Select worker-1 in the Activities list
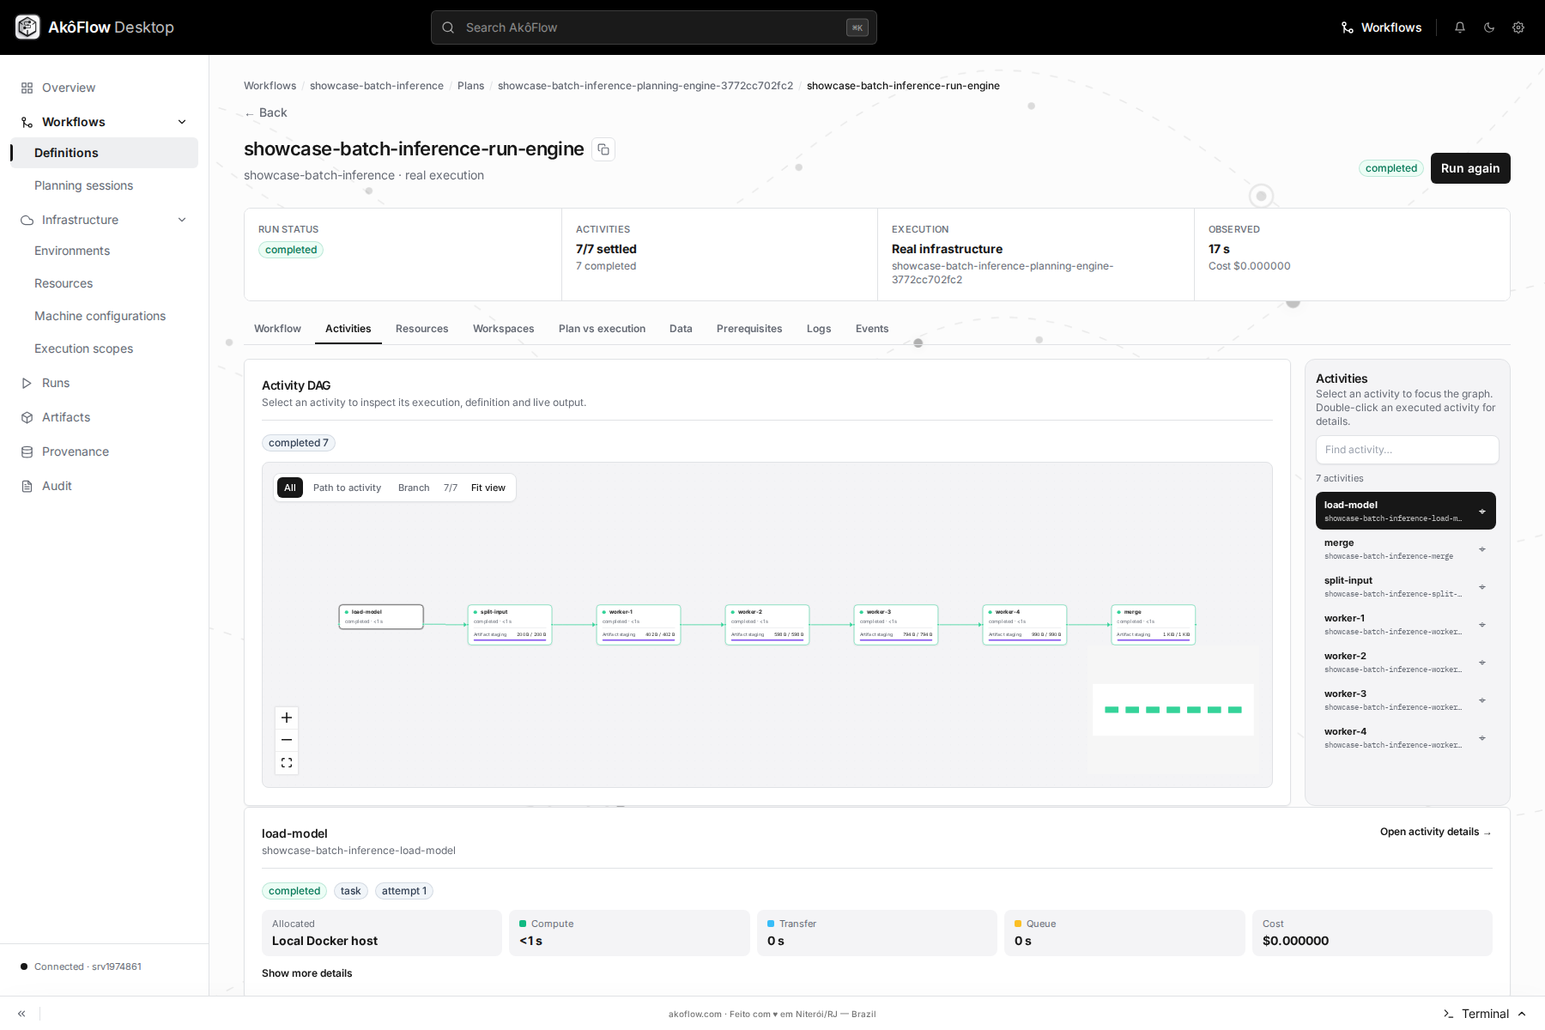1545x1030 pixels. click(x=1406, y=624)
